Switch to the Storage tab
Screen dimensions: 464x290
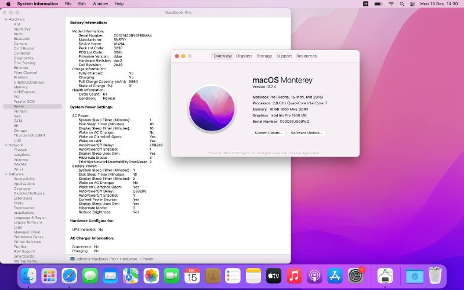click(264, 56)
